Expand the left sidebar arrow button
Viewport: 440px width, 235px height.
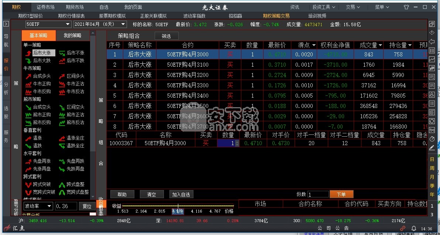tap(6, 24)
